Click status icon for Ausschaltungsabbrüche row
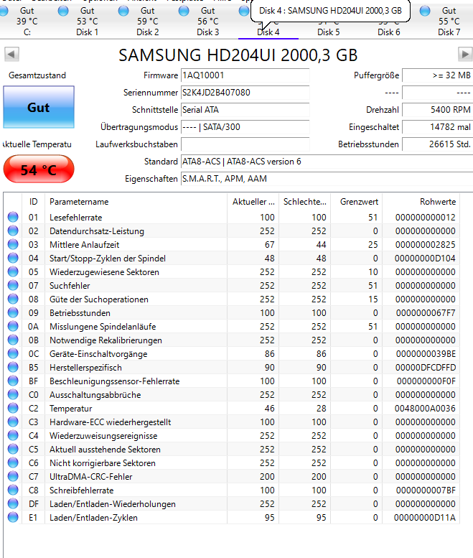The image size is (473, 558). (x=13, y=395)
